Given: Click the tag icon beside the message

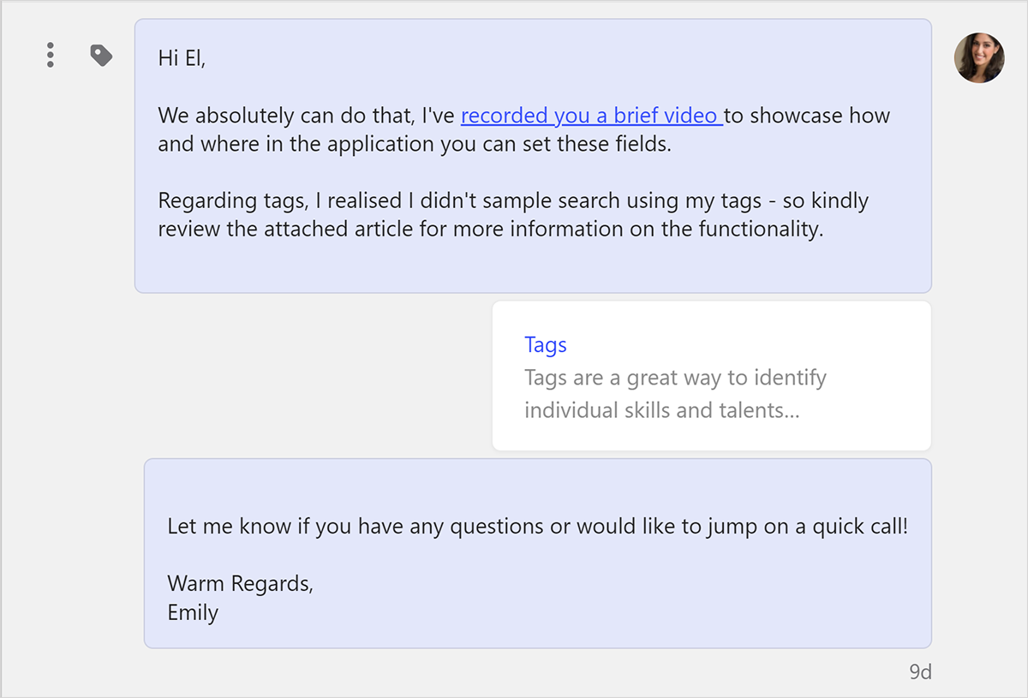Looking at the screenshot, I should (101, 56).
